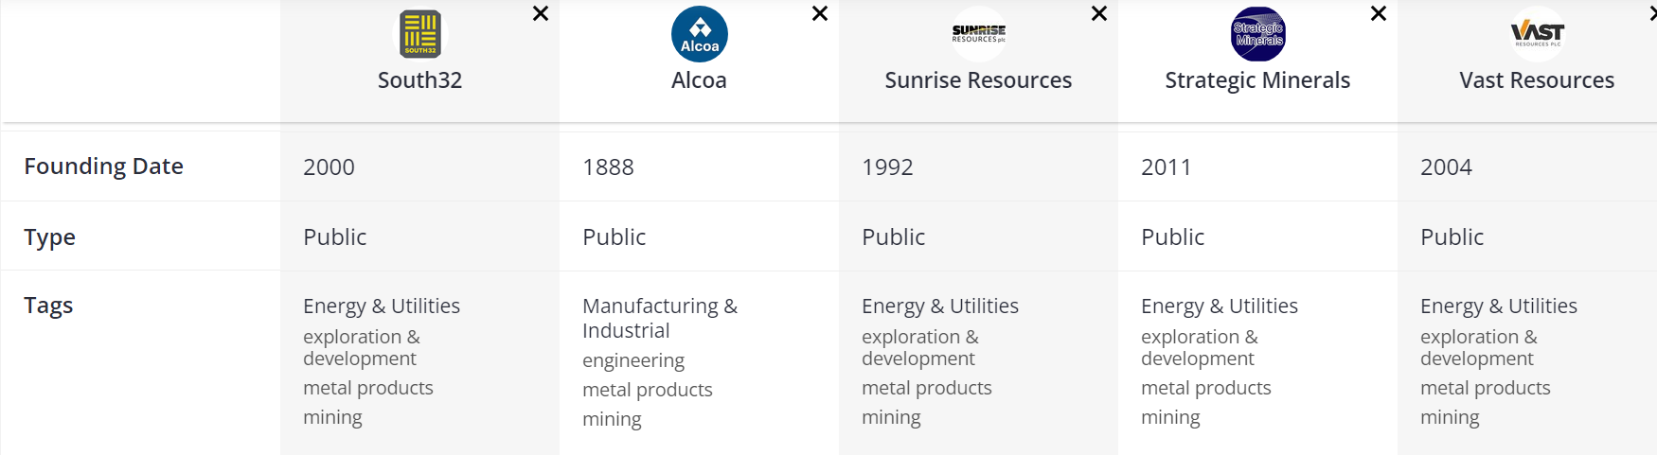Click the South32 company logo
The image size is (1657, 455).
419,34
